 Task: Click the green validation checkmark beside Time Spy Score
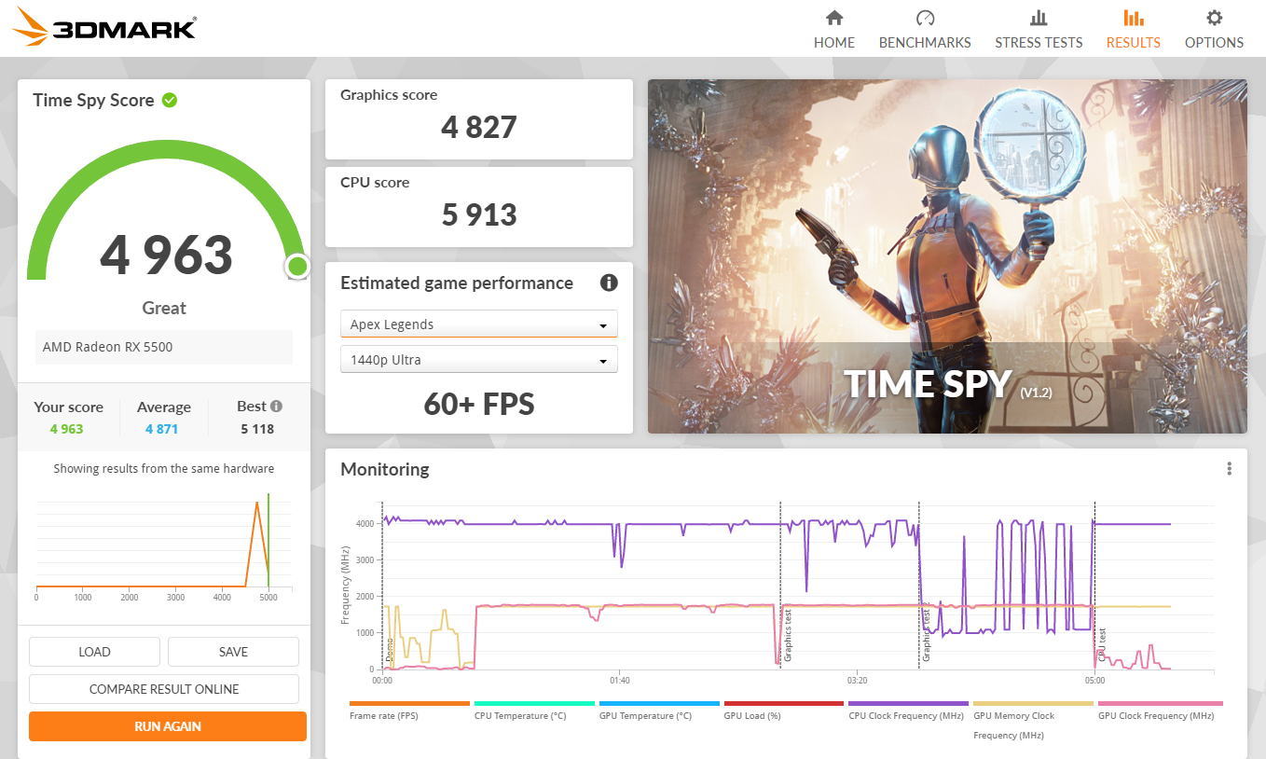click(x=170, y=100)
